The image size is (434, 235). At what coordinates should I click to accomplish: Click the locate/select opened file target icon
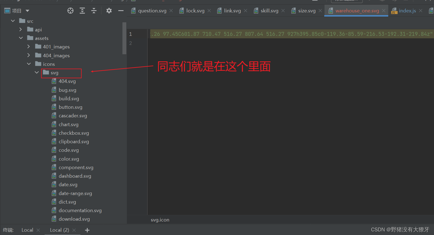coord(70,11)
